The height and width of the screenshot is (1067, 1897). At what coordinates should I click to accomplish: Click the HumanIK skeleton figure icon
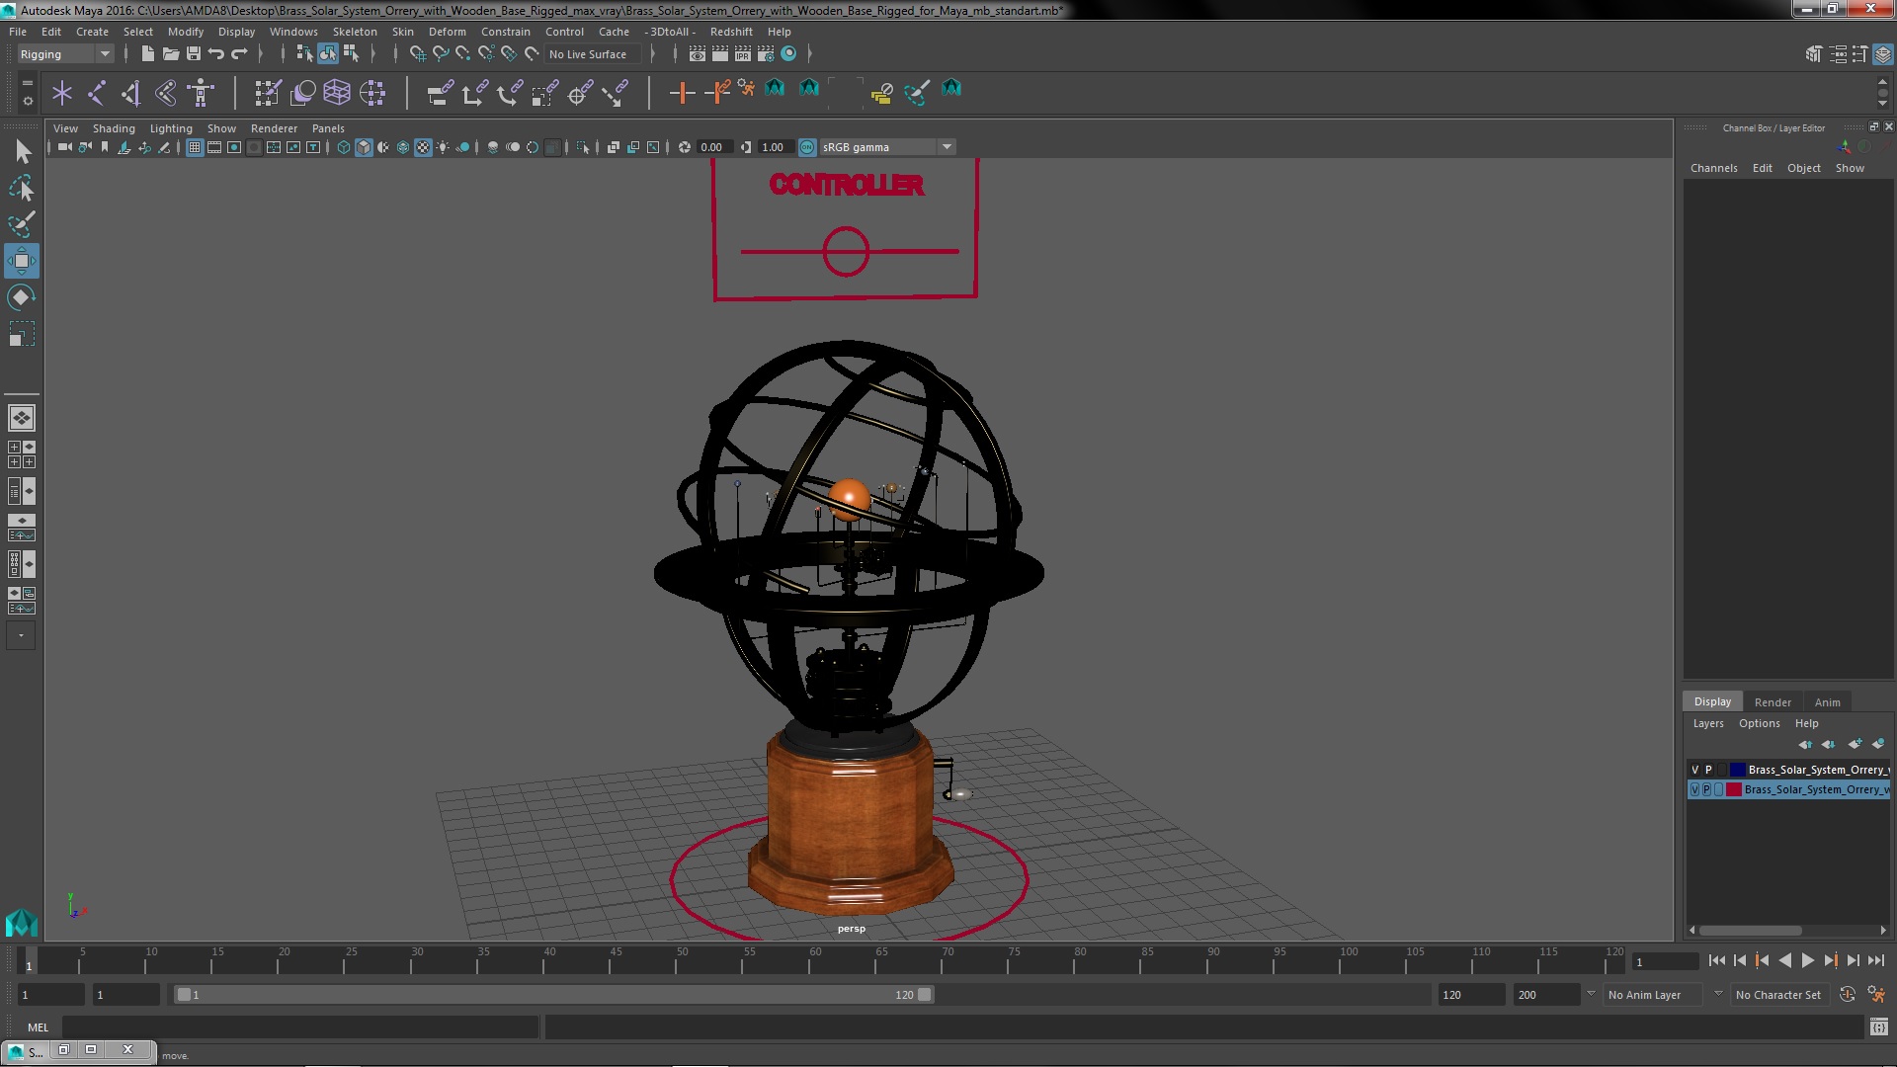[201, 94]
